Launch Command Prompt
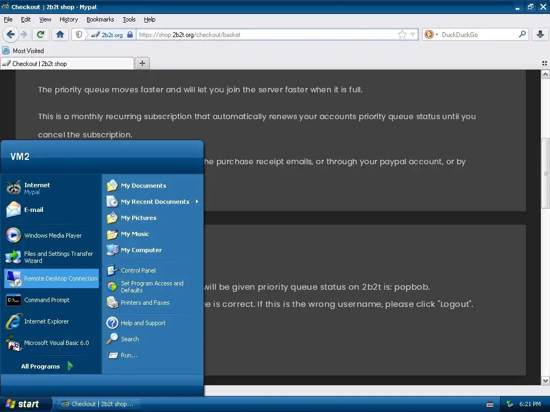The height and width of the screenshot is (412, 550). [x=52, y=300]
